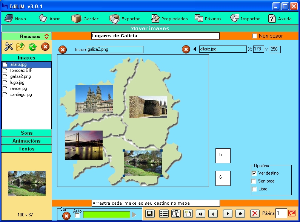Expand the Animacións resource section
Viewport: 300px width, 222px height.
point(26,141)
